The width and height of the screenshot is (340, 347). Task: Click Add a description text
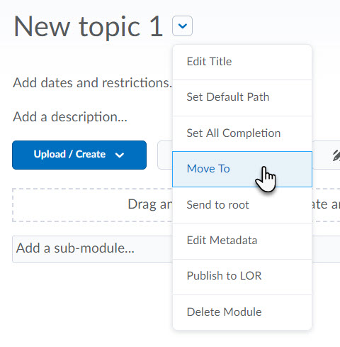tap(70, 117)
